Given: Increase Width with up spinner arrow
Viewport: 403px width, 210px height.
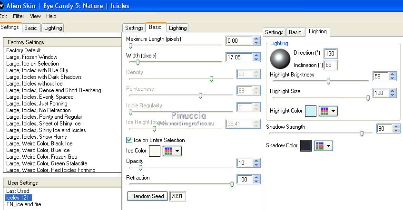Looking at the screenshot, I should coord(256,55).
